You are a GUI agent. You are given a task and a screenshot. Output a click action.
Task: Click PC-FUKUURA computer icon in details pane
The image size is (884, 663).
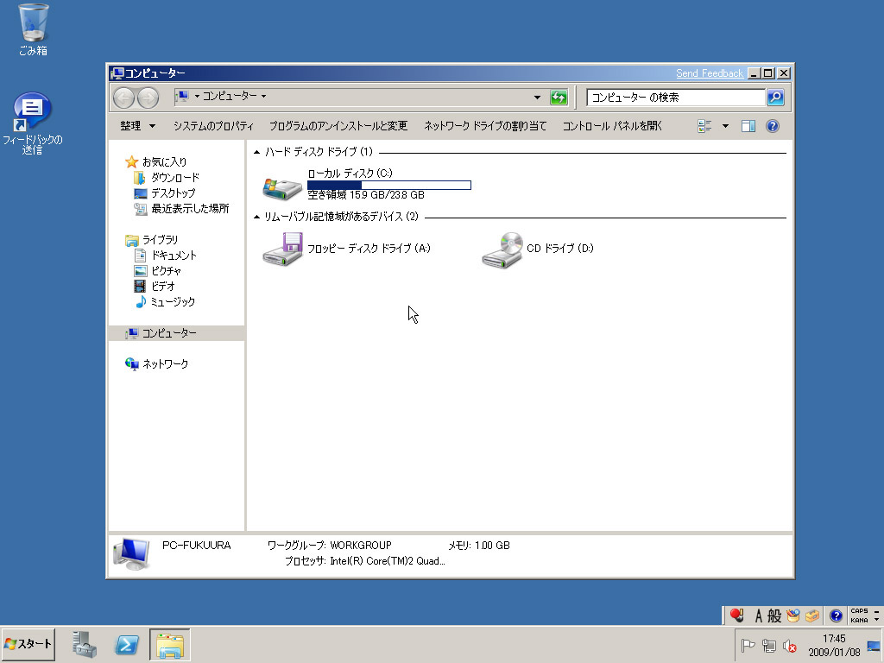click(x=131, y=553)
